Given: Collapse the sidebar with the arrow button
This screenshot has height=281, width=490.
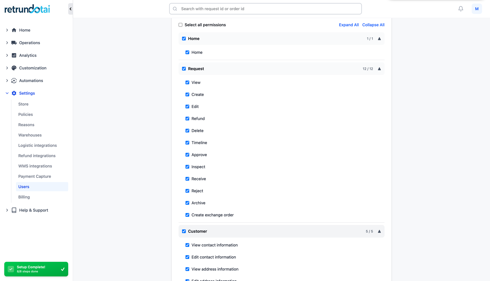Looking at the screenshot, I should coord(71,9).
